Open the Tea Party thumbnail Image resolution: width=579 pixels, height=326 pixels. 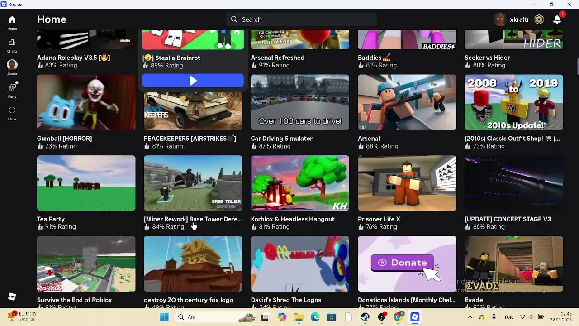[86, 183]
